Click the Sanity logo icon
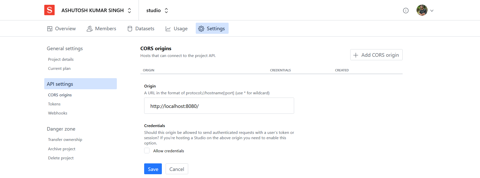480x178 pixels. [49, 10]
